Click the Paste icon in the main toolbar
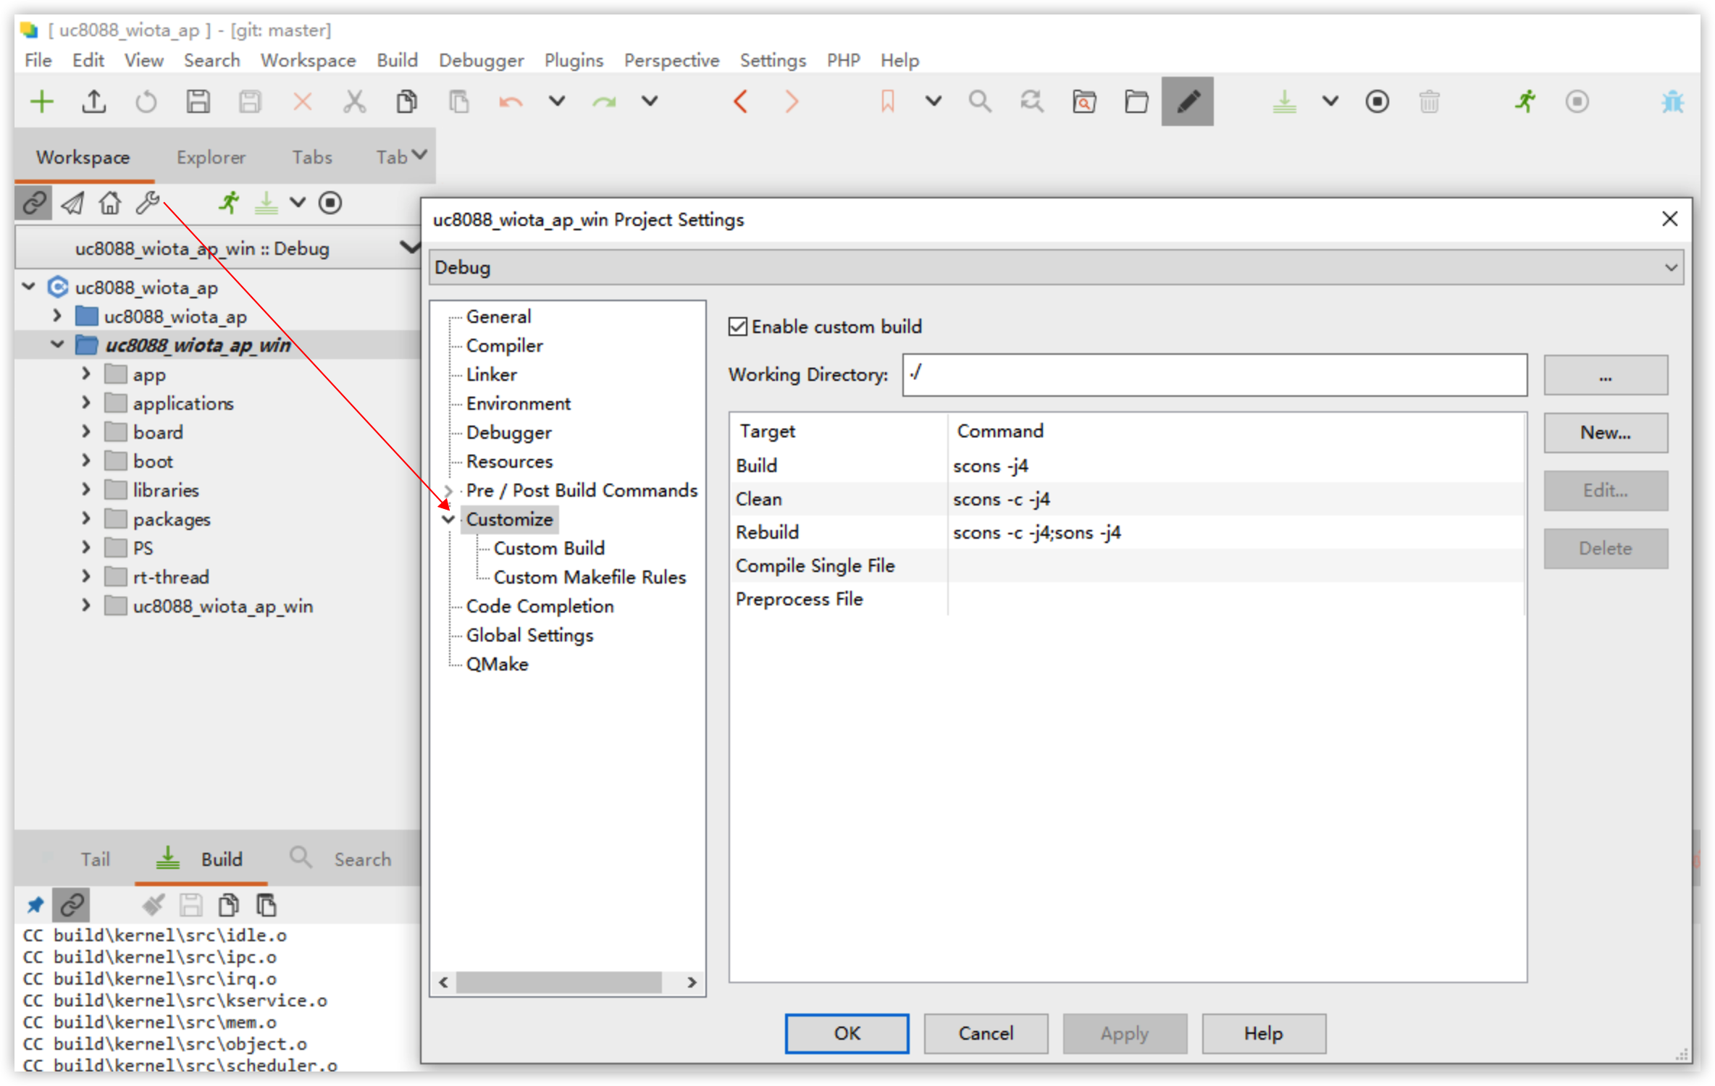 [x=458, y=101]
